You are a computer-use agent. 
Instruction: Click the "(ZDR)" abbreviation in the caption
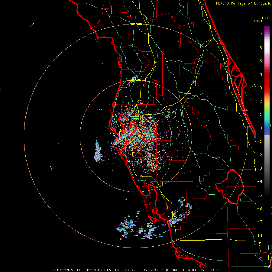coord(130,270)
